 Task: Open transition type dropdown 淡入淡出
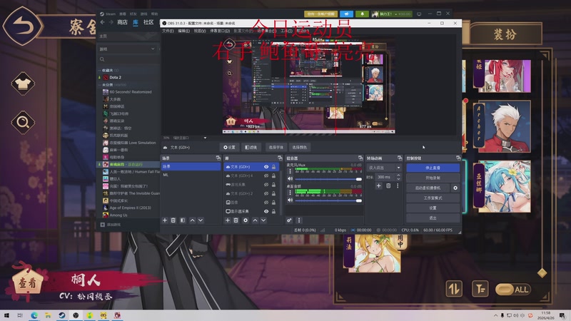(x=384, y=168)
